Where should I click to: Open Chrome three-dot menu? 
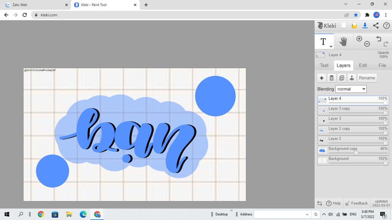(386, 15)
